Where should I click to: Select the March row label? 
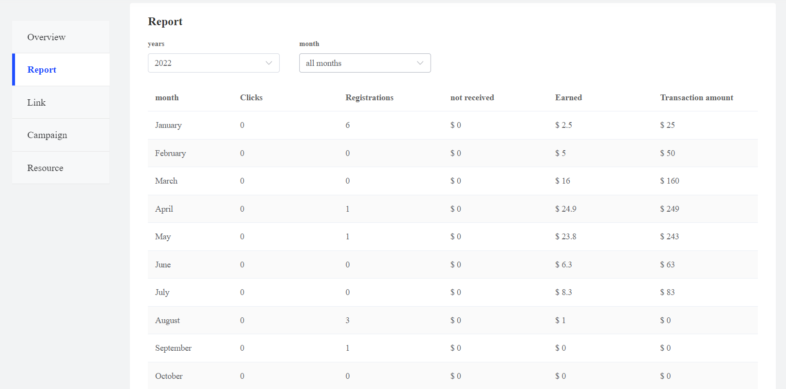[x=166, y=181]
